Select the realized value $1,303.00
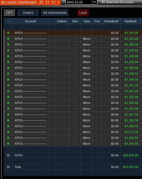 click(x=131, y=39)
